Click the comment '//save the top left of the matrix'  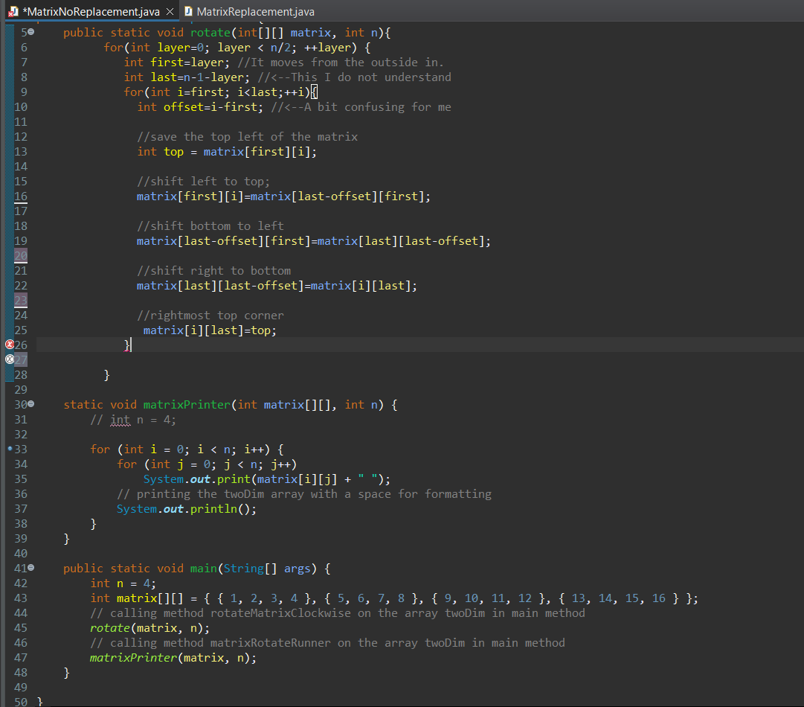(x=247, y=137)
